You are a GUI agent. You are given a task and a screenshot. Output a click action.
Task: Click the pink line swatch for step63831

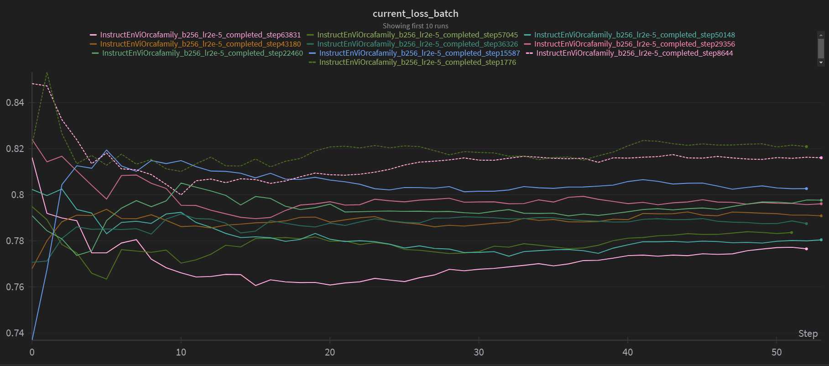pyautogui.click(x=94, y=35)
